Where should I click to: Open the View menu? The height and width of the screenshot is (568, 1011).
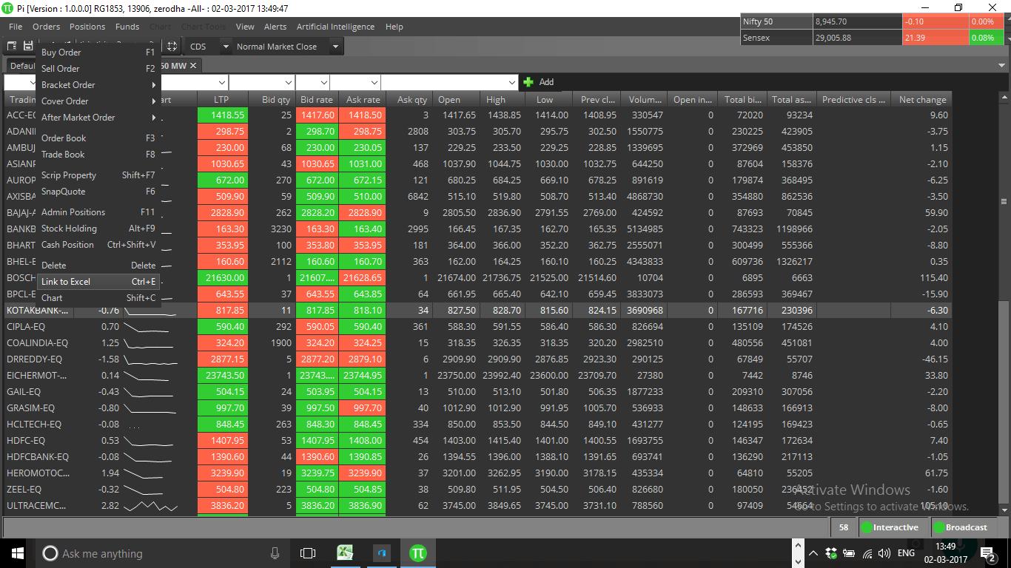pos(245,27)
